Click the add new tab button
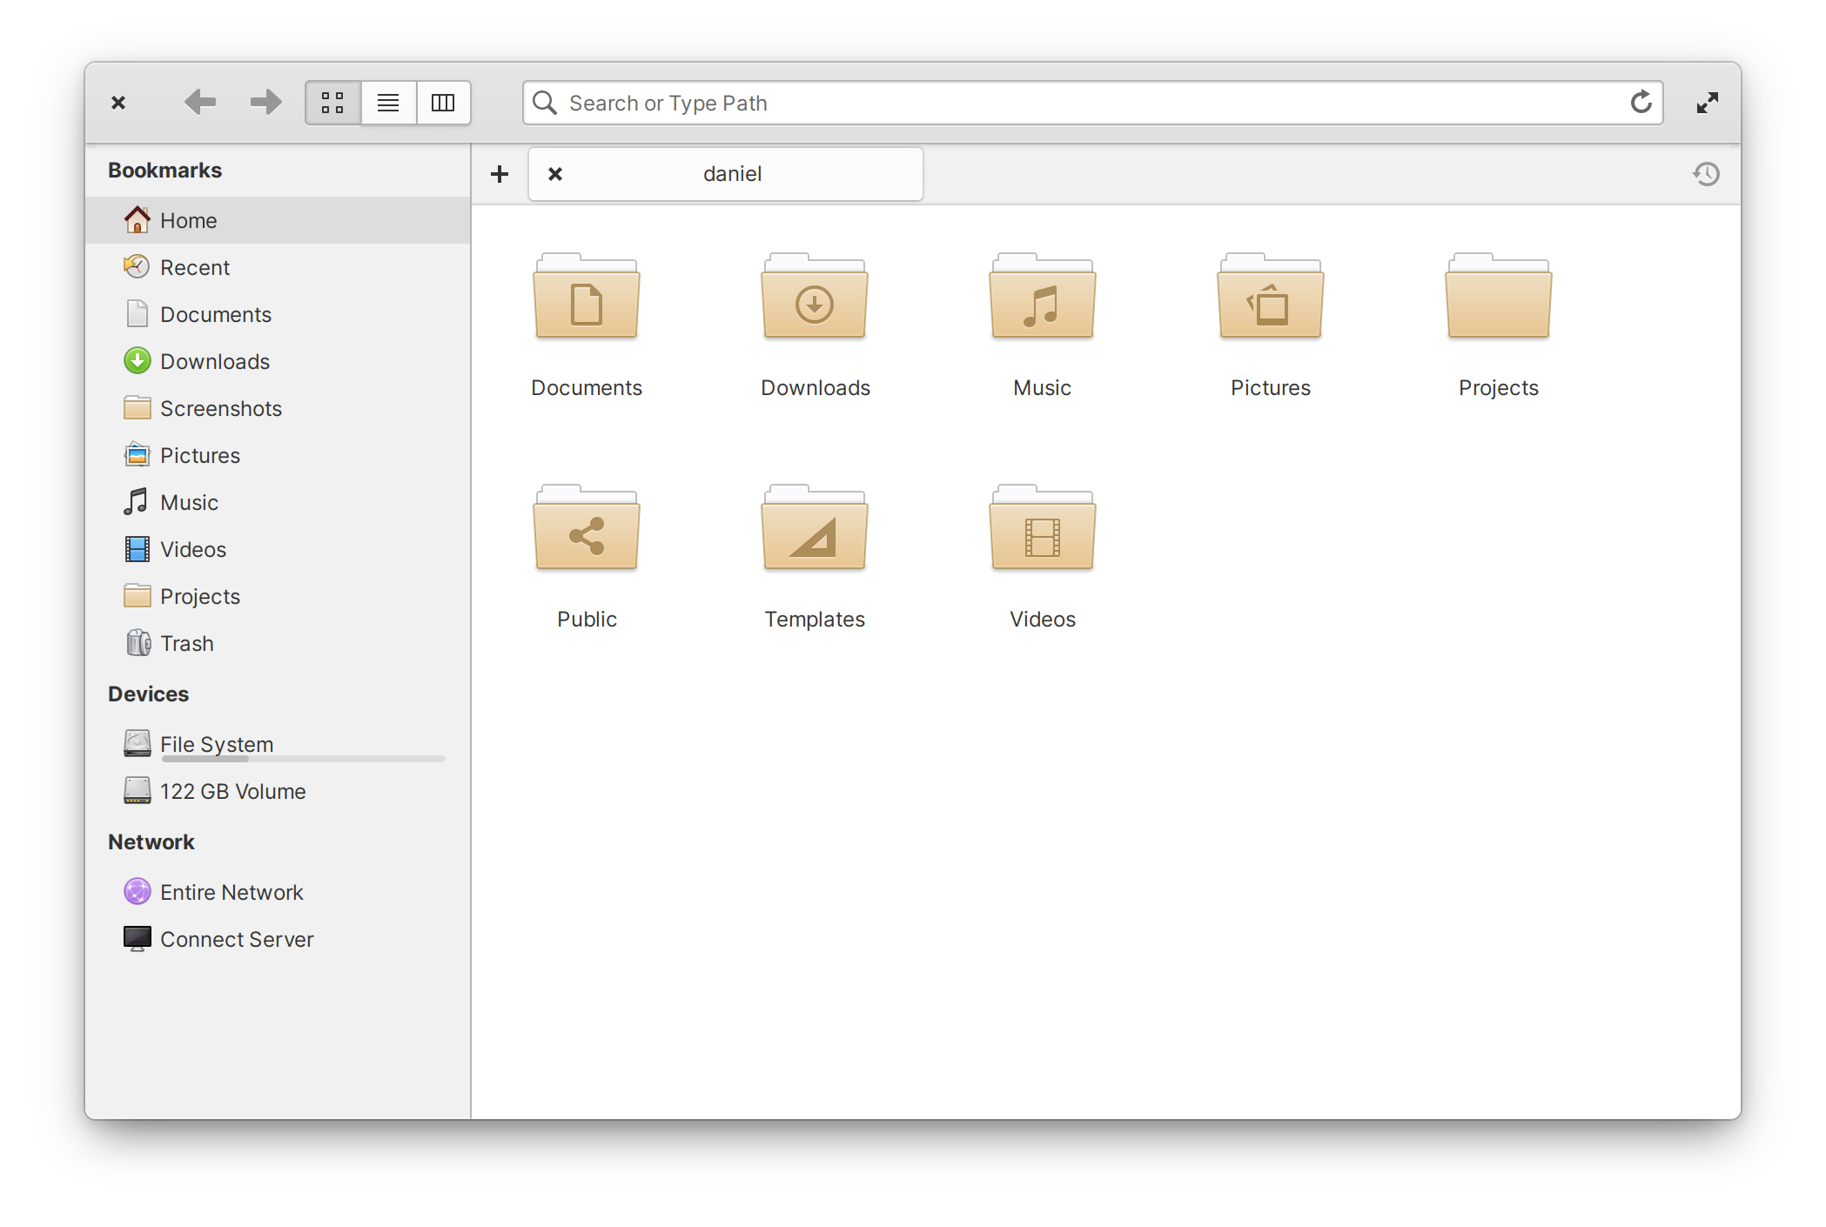Image resolution: width=1826 pixels, height=1227 pixels. pos(500,174)
